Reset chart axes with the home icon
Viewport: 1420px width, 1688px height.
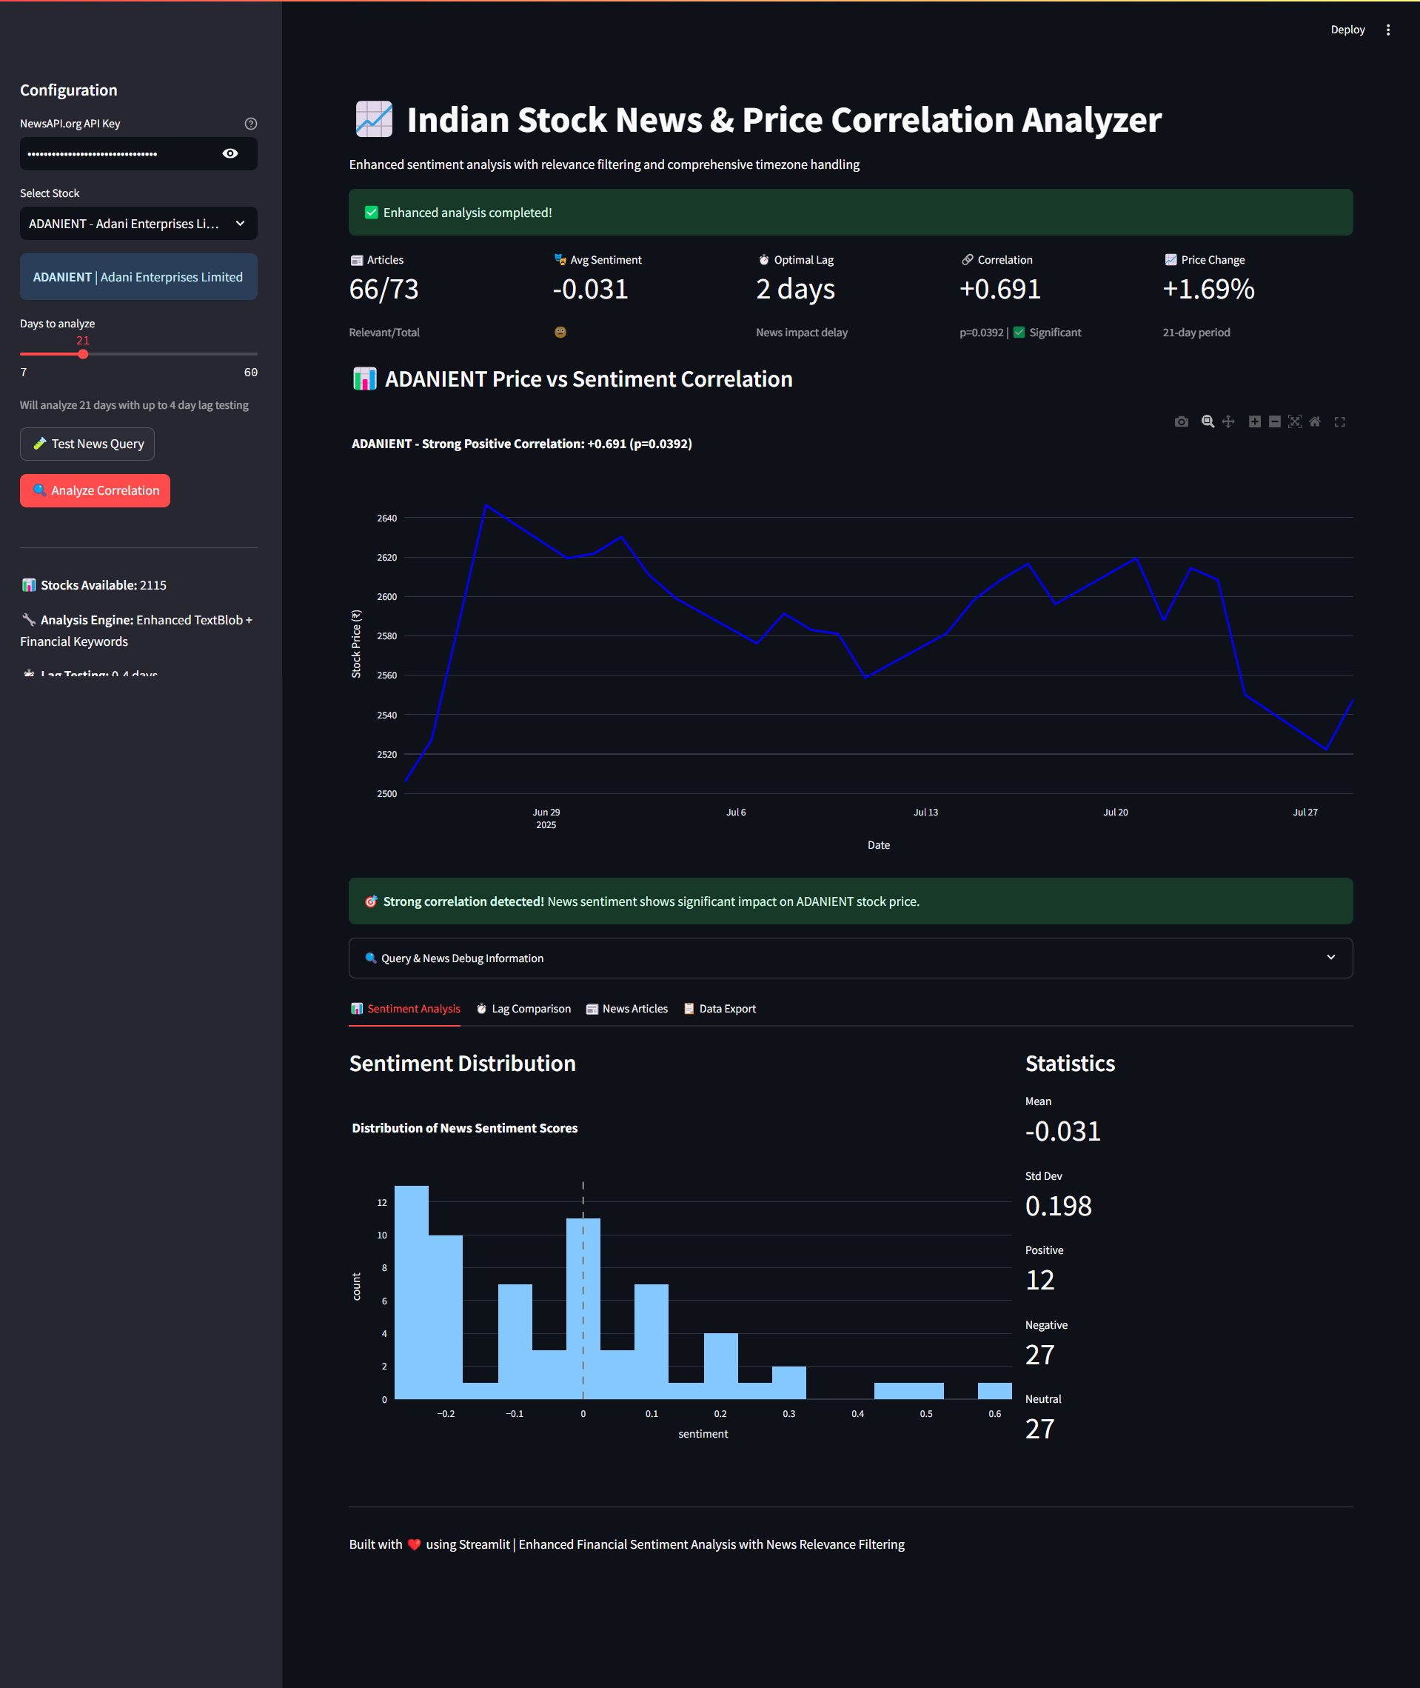coord(1315,421)
